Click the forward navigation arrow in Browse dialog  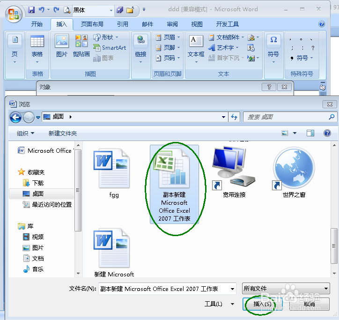pyautogui.click(x=29, y=117)
